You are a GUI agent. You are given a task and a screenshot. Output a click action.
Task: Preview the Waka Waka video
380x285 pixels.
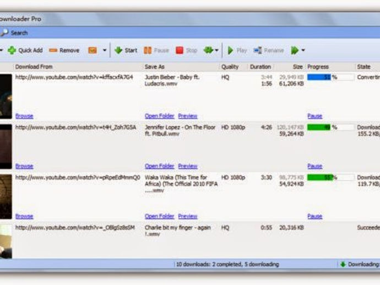coord(188,216)
